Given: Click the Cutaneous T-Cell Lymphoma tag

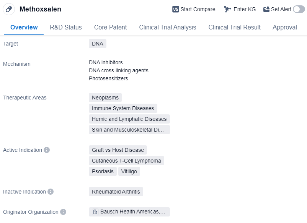Looking at the screenshot, I should click(126, 161).
